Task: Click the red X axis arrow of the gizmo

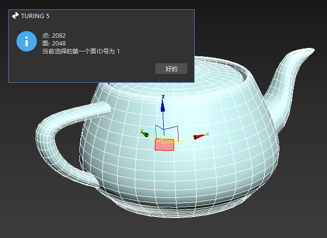Action: pos(201,136)
